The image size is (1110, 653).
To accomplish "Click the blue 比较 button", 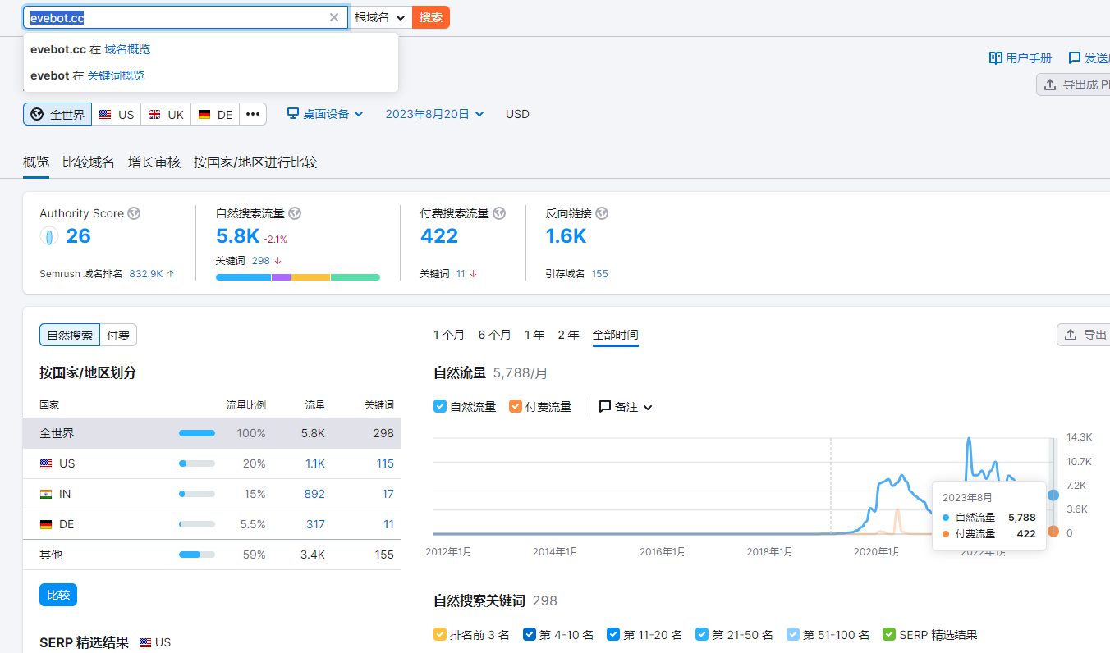I will tap(58, 595).
